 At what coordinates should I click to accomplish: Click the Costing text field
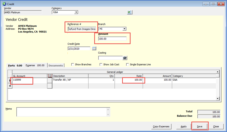[110, 58]
